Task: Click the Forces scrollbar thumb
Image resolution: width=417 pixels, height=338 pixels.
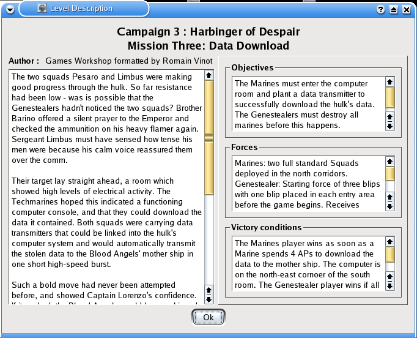Action: coord(390,174)
